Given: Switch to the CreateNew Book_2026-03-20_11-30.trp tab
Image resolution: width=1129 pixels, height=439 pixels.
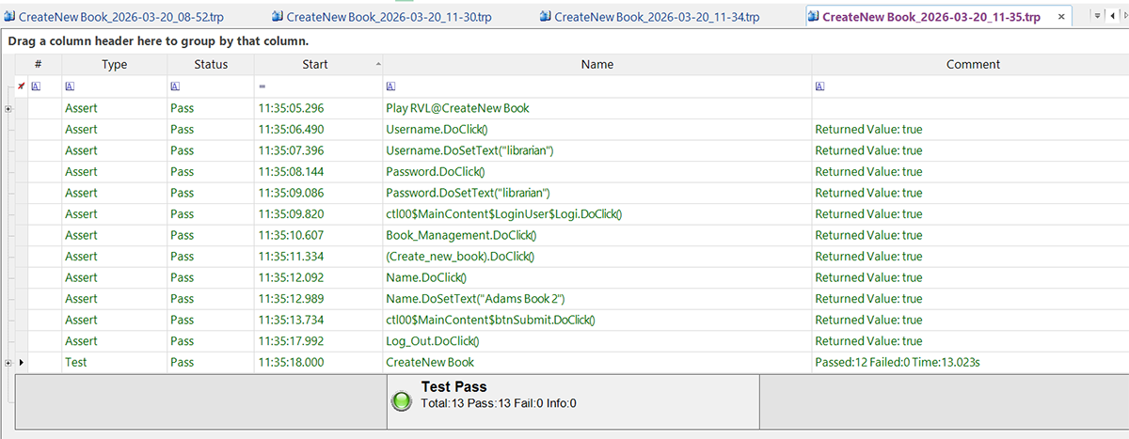Looking at the screenshot, I should pos(390,17).
